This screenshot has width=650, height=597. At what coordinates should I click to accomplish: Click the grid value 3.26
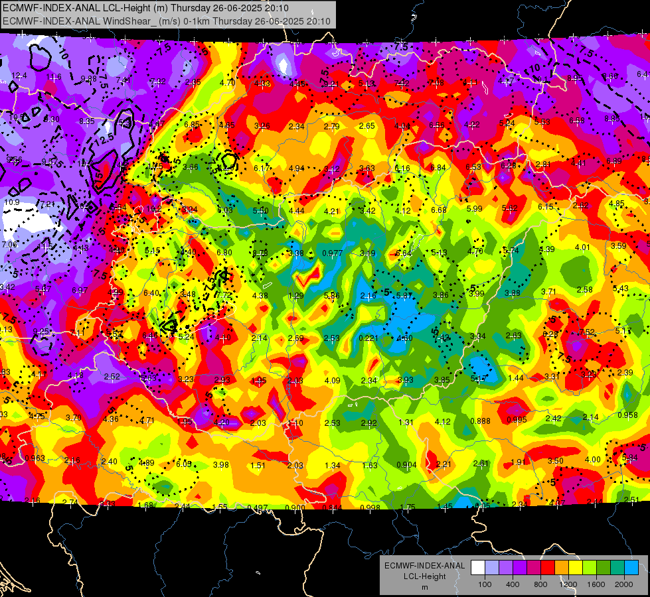pyautogui.click(x=262, y=126)
